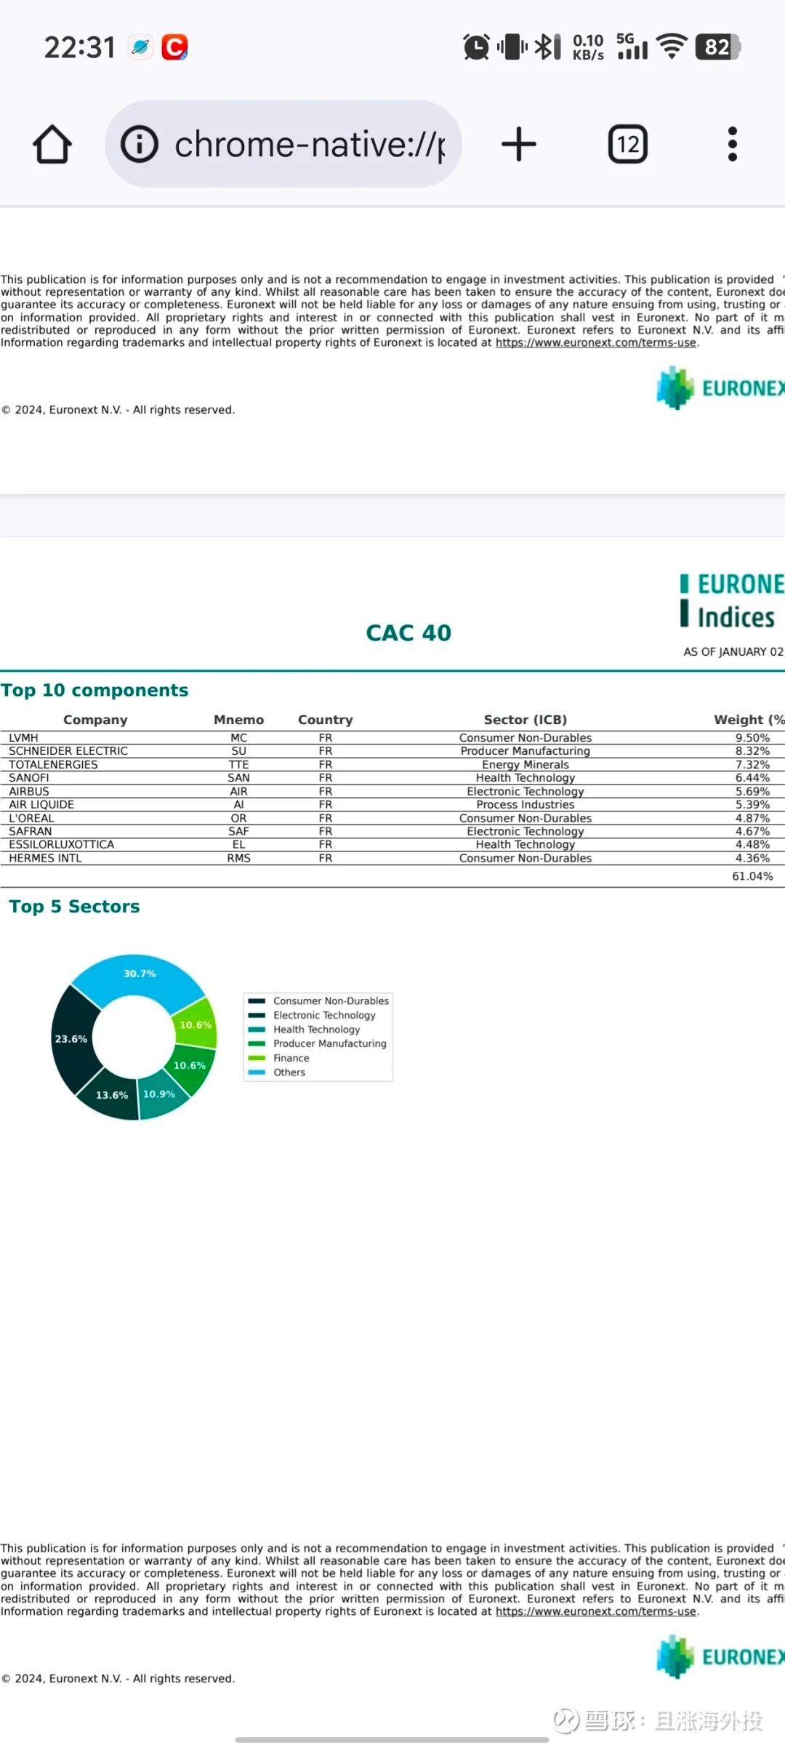Select AIR LIQUIDE company cell

(41, 804)
